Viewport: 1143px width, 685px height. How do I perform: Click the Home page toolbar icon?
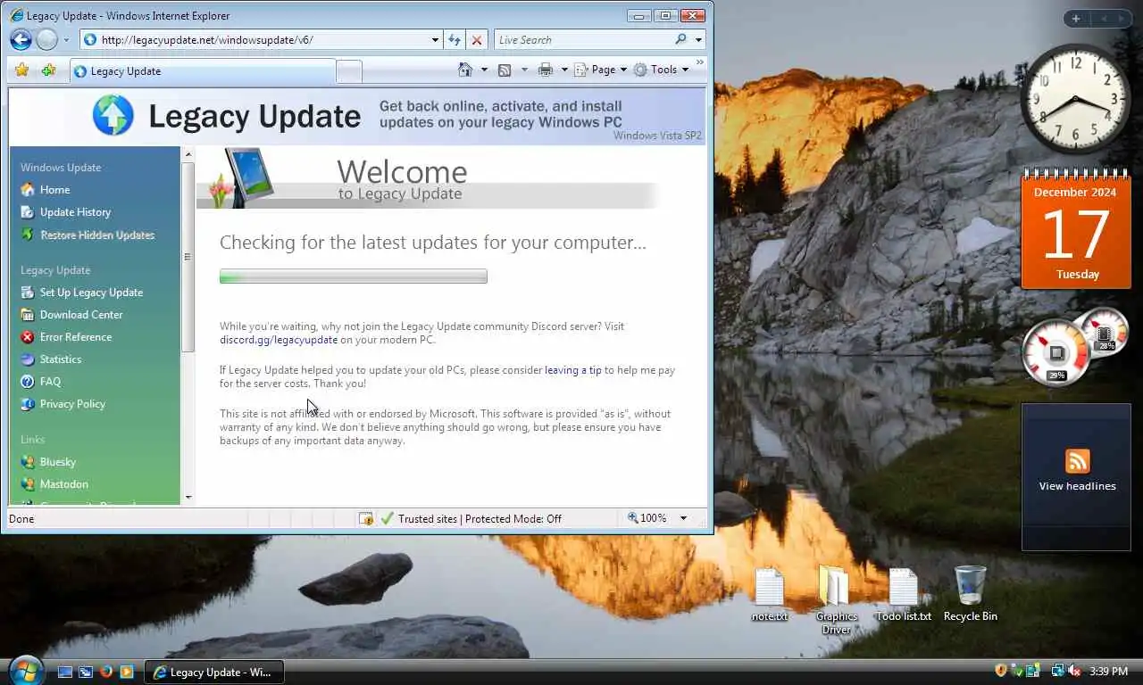click(x=464, y=70)
